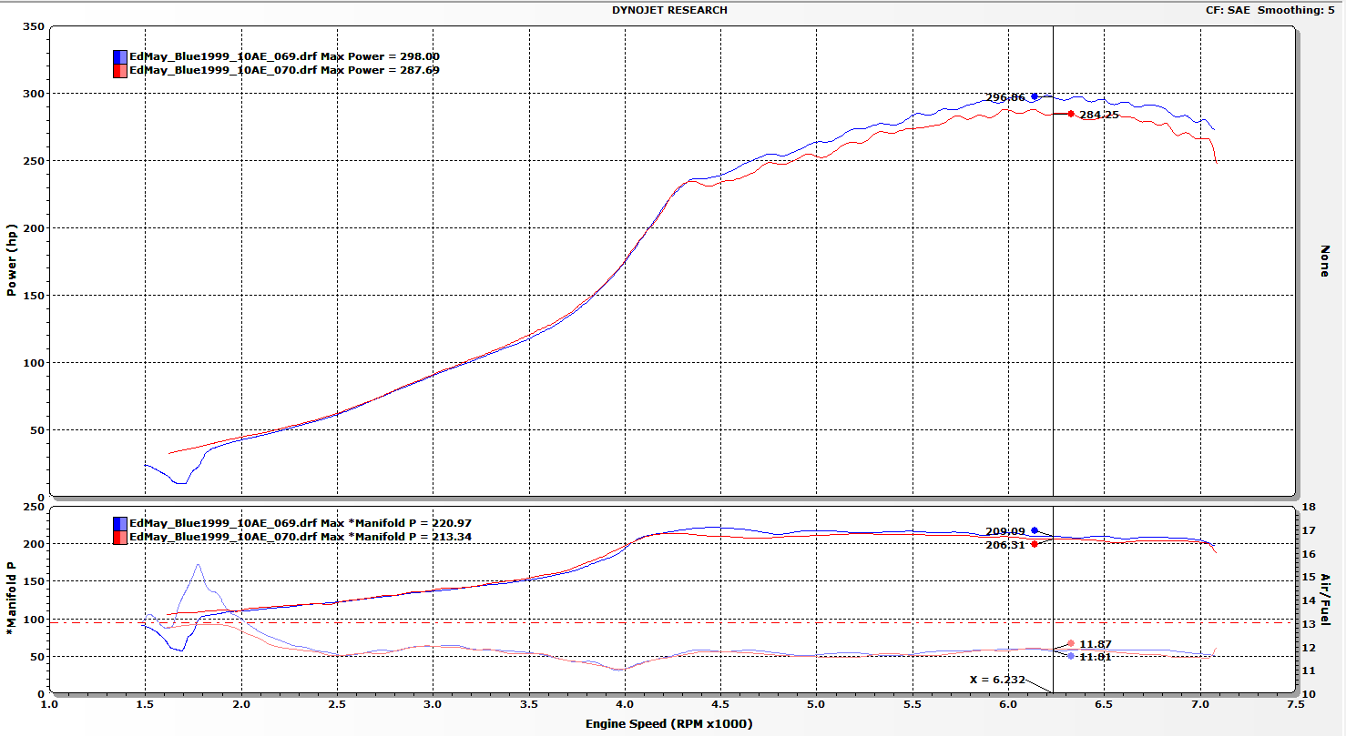Click the red legend swatch beside 070.drf Max Power

pyautogui.click(x=120, y=70)
